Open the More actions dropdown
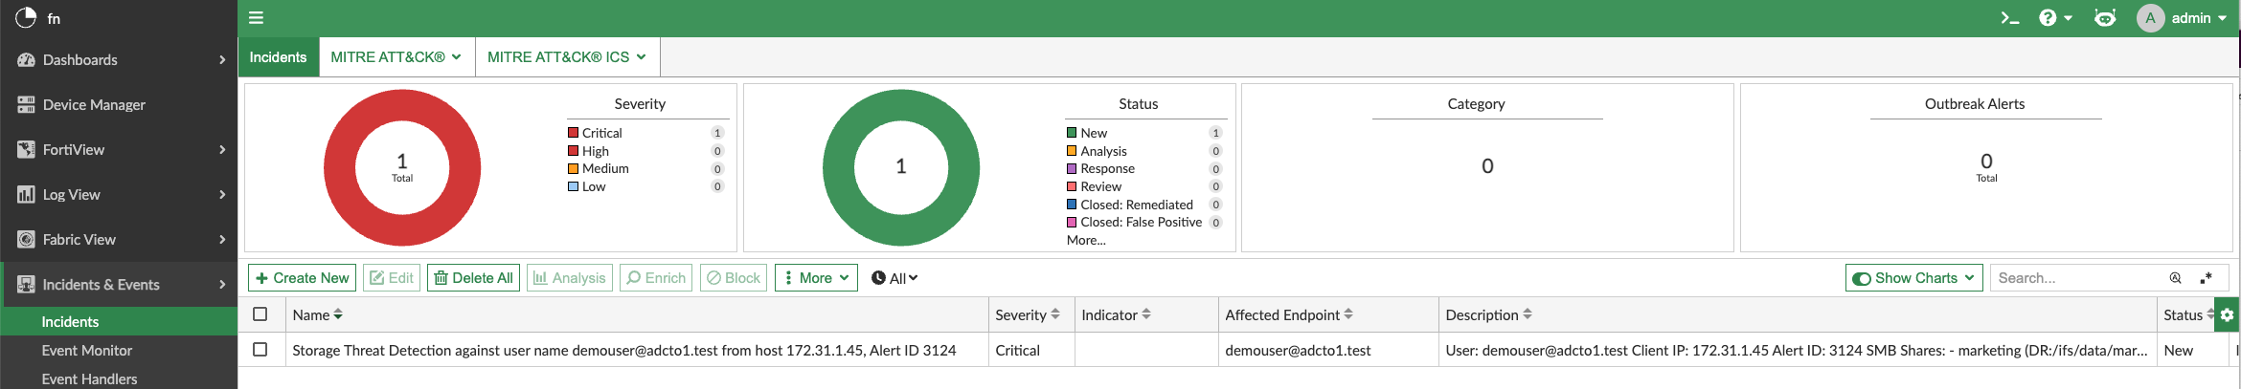Viewport: 2241px width, 389px height. pos(816,278)
